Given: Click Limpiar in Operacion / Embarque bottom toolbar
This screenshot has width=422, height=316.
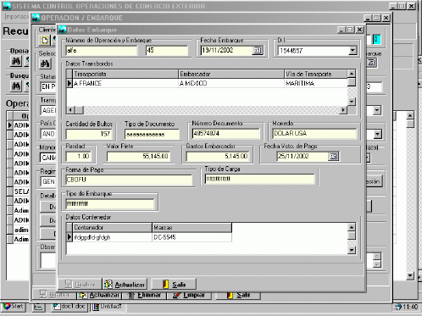Looking at the screenshot, I should point(189,295).
